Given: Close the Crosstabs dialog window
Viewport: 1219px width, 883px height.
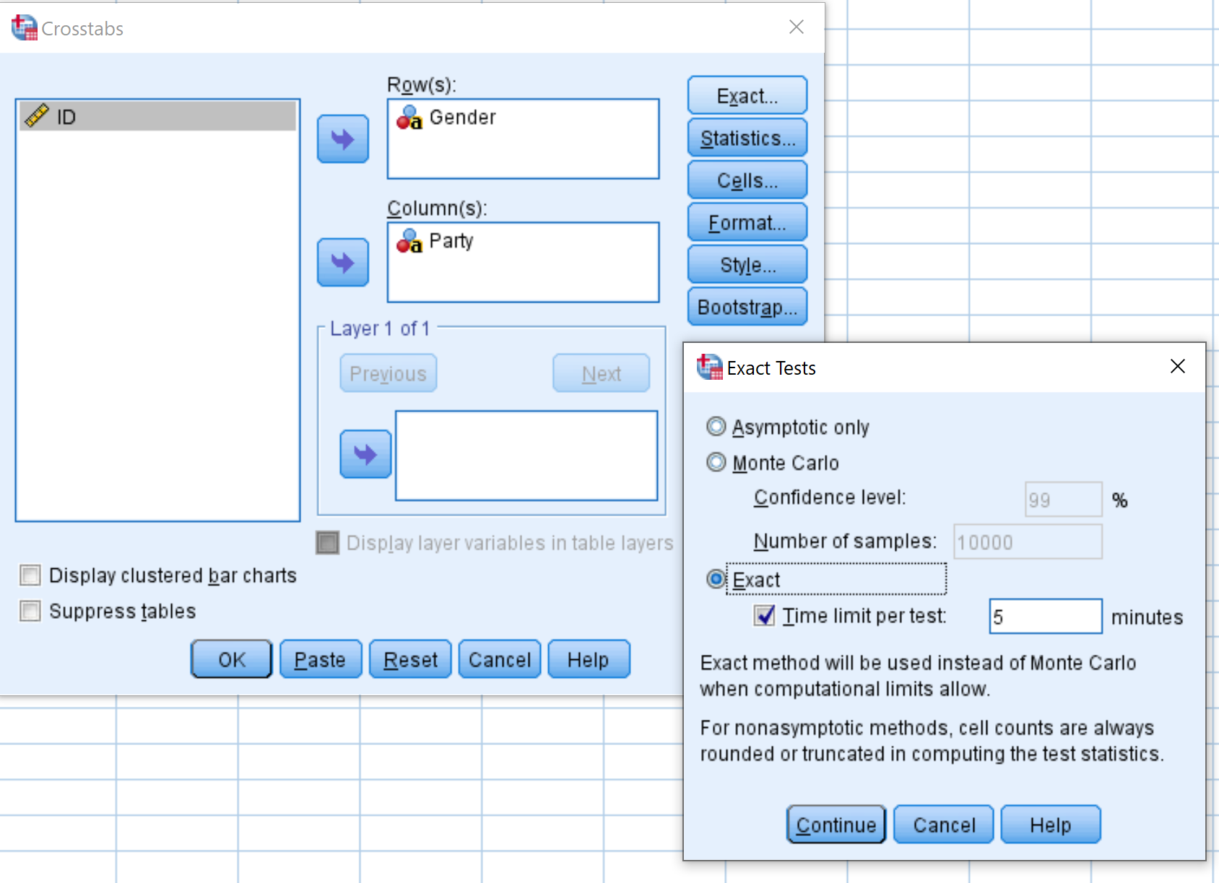Looking at the screenshot, I should click(x=797, y=27).
